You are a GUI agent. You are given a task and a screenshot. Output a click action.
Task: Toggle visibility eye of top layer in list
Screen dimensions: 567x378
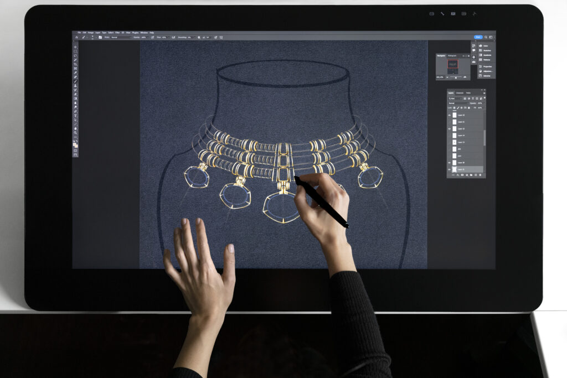(x=450, y=115)
